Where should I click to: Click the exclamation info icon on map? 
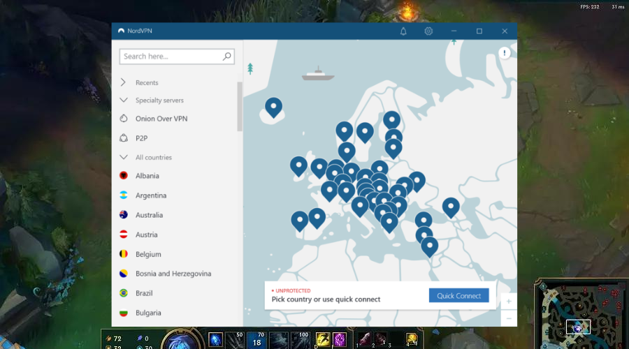pos(504,53)
